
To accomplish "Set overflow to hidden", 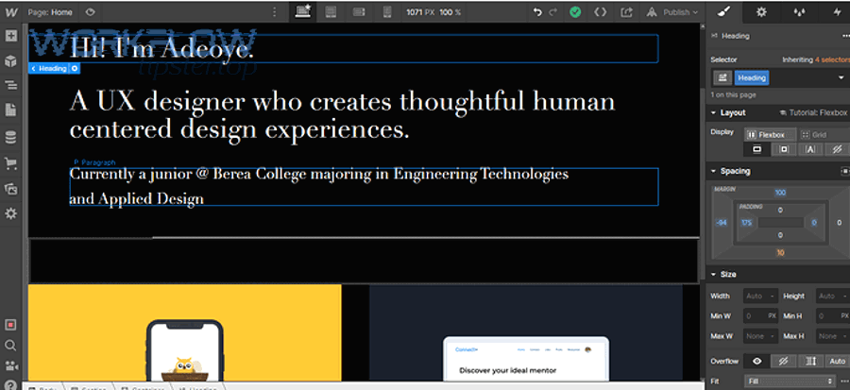I will (784, 362).
